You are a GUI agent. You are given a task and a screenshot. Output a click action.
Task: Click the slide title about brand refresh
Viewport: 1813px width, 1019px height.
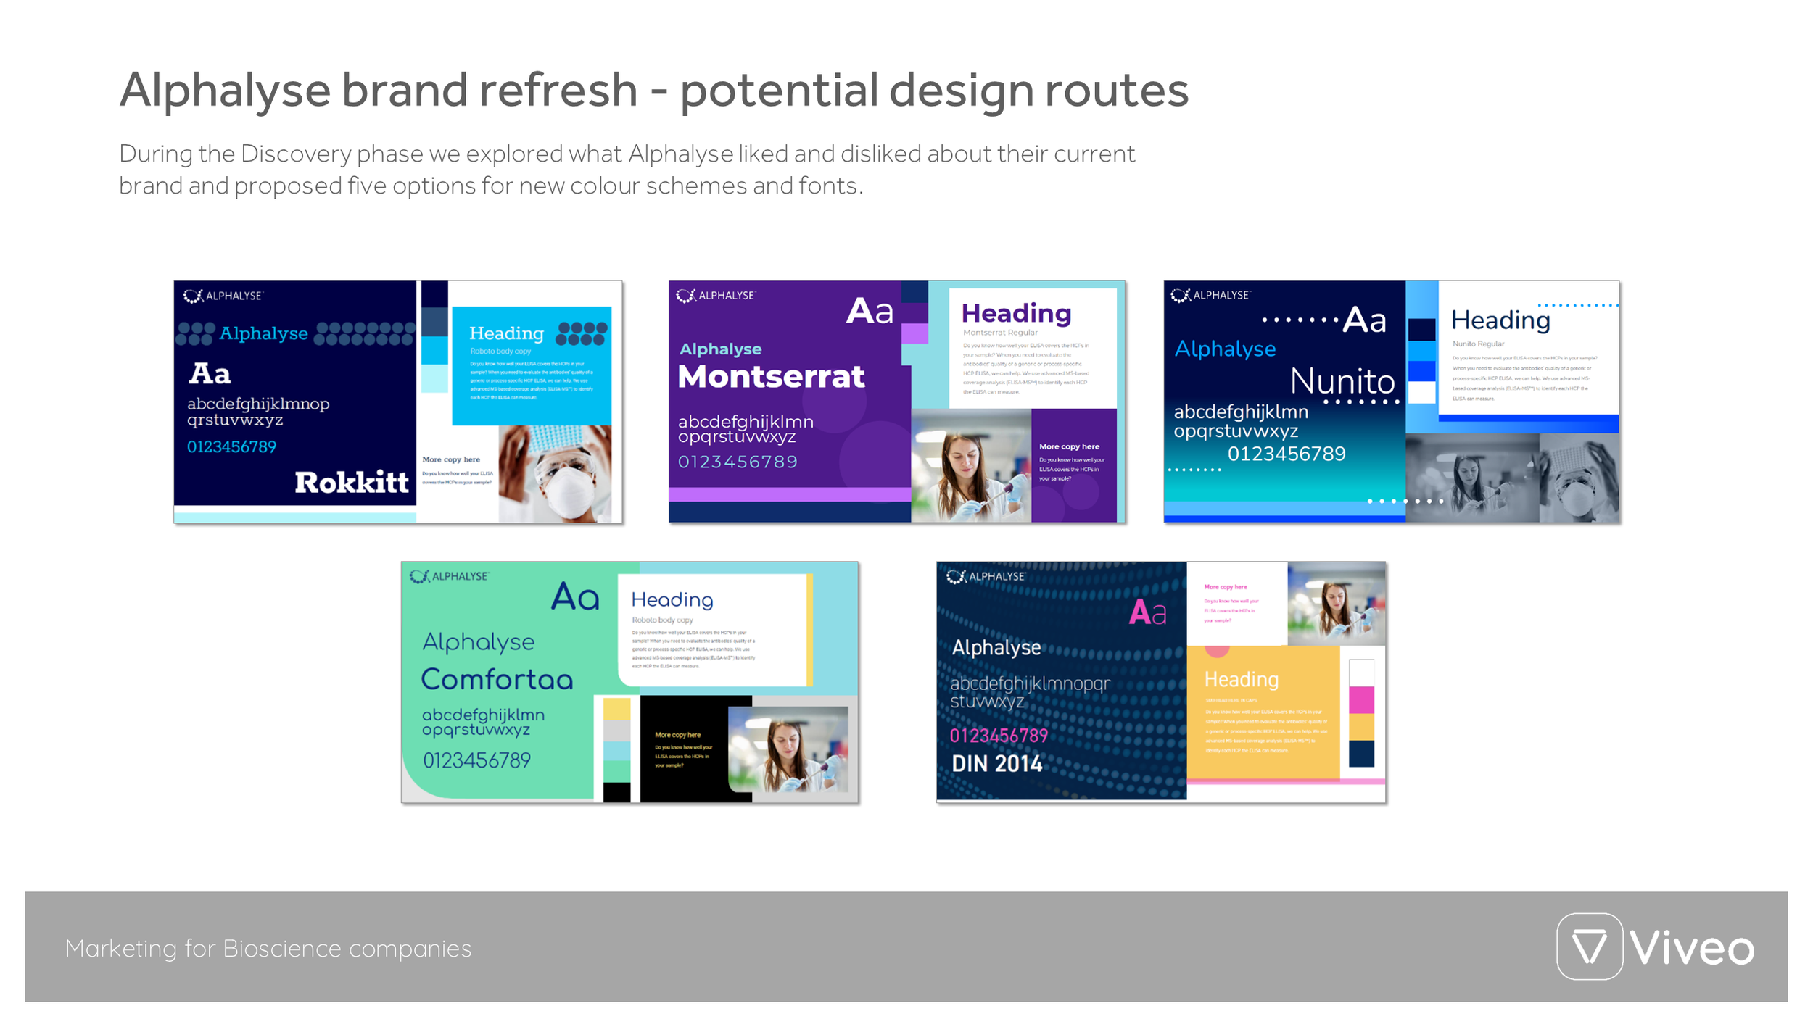pos(653,91)
